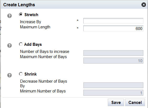Click the 'Minimum Number of Bays' text label
148x108 pixels.
click(43, 91)
